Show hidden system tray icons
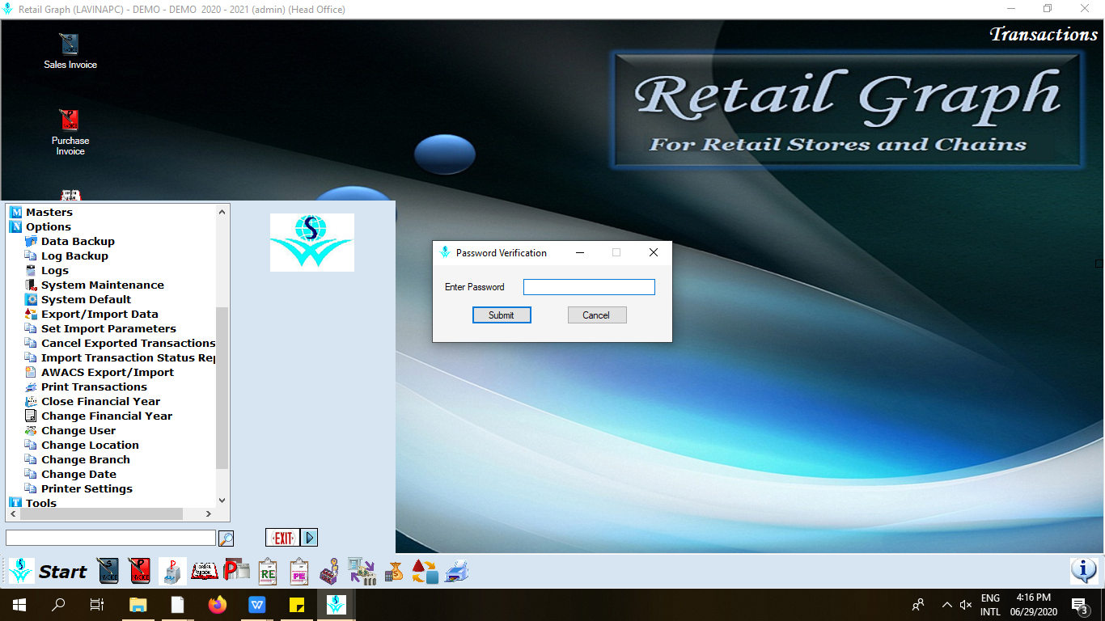Image resolution: width=1105 pixels, height=621 pixels. point(947,604)
